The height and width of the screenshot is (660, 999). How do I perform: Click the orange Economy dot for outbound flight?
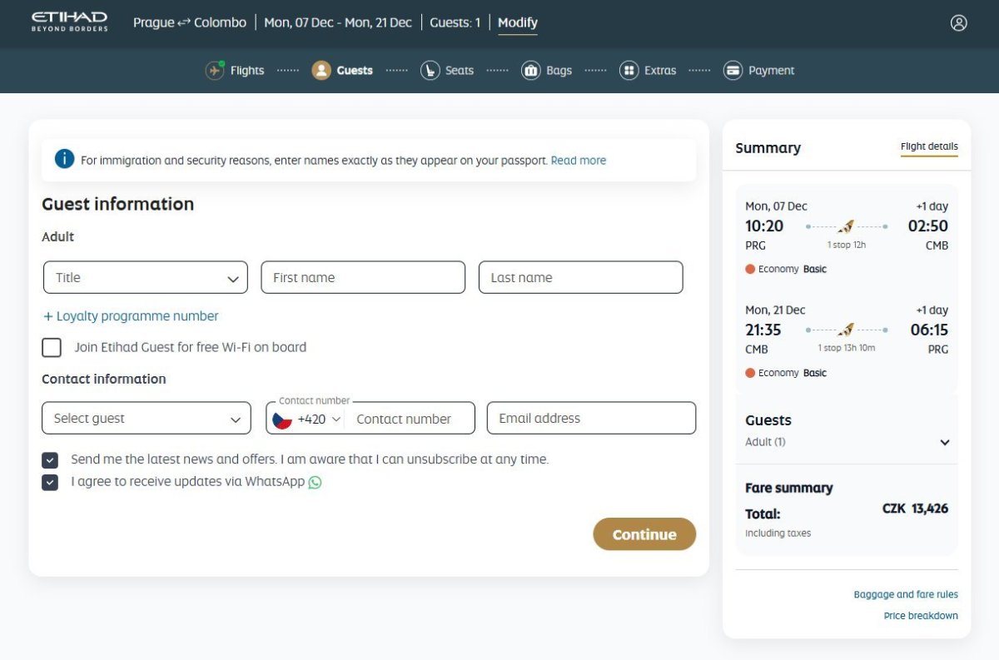[750, 269]
